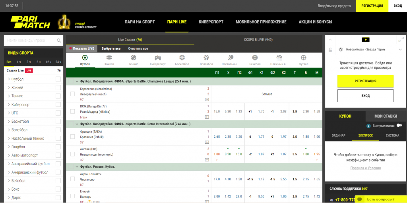Click the Найти команду/игрока search field
This screenshot has height=203, width=407.
point(31,41)
